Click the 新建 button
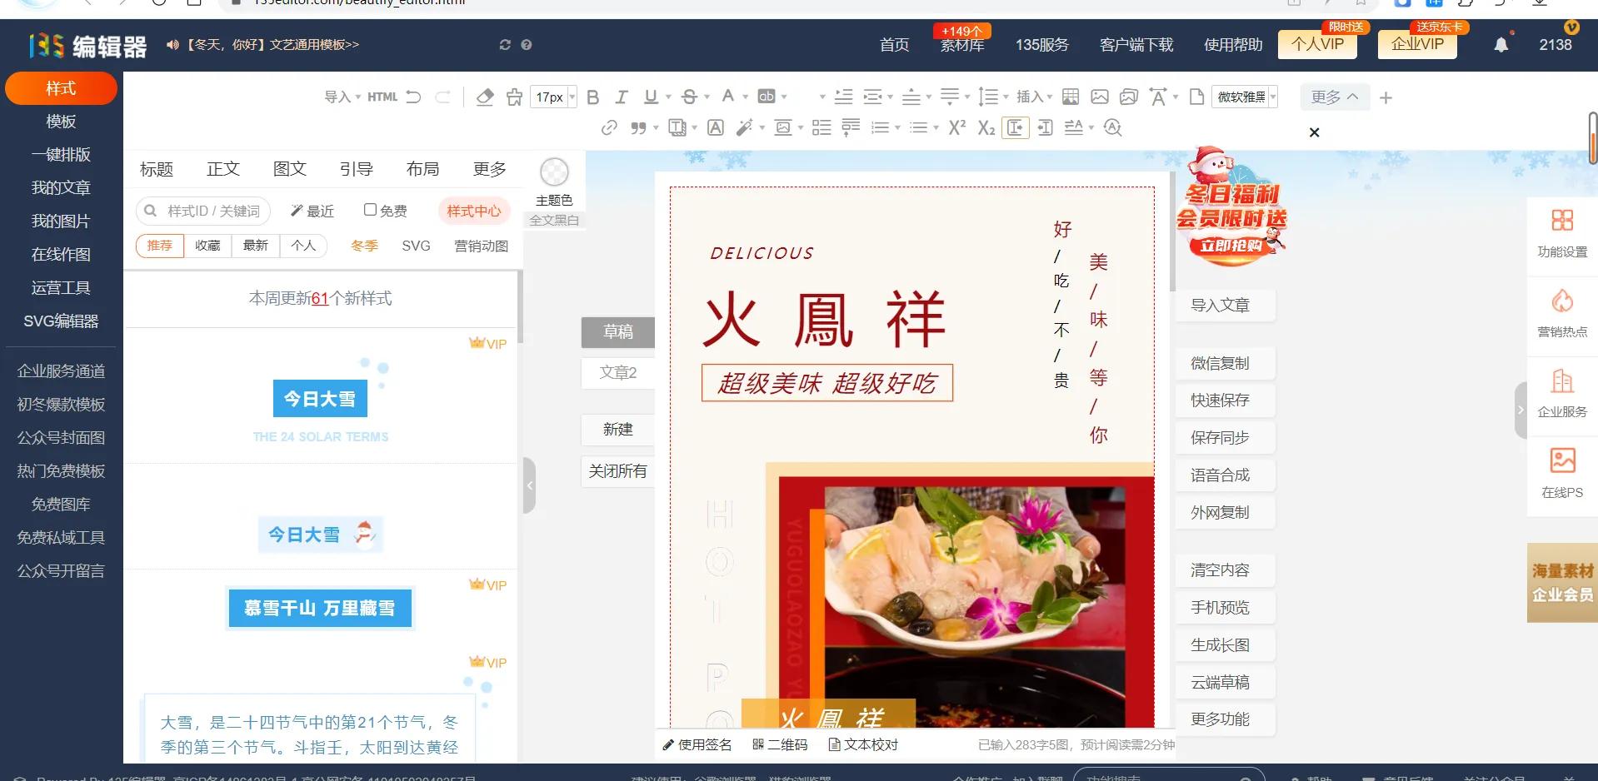 pyautogui.click(x=617, y=429)
